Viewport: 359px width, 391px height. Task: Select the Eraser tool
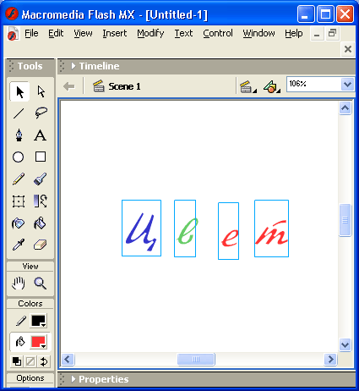[x=41, y=245]
